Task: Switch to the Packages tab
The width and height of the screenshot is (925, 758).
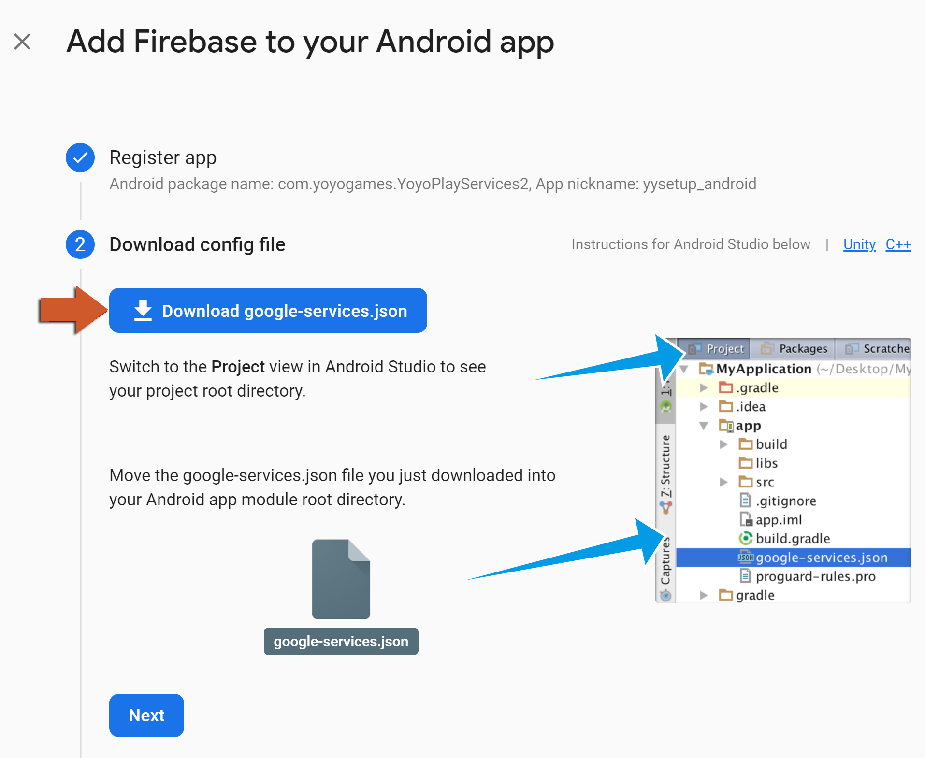Action: 793,348
